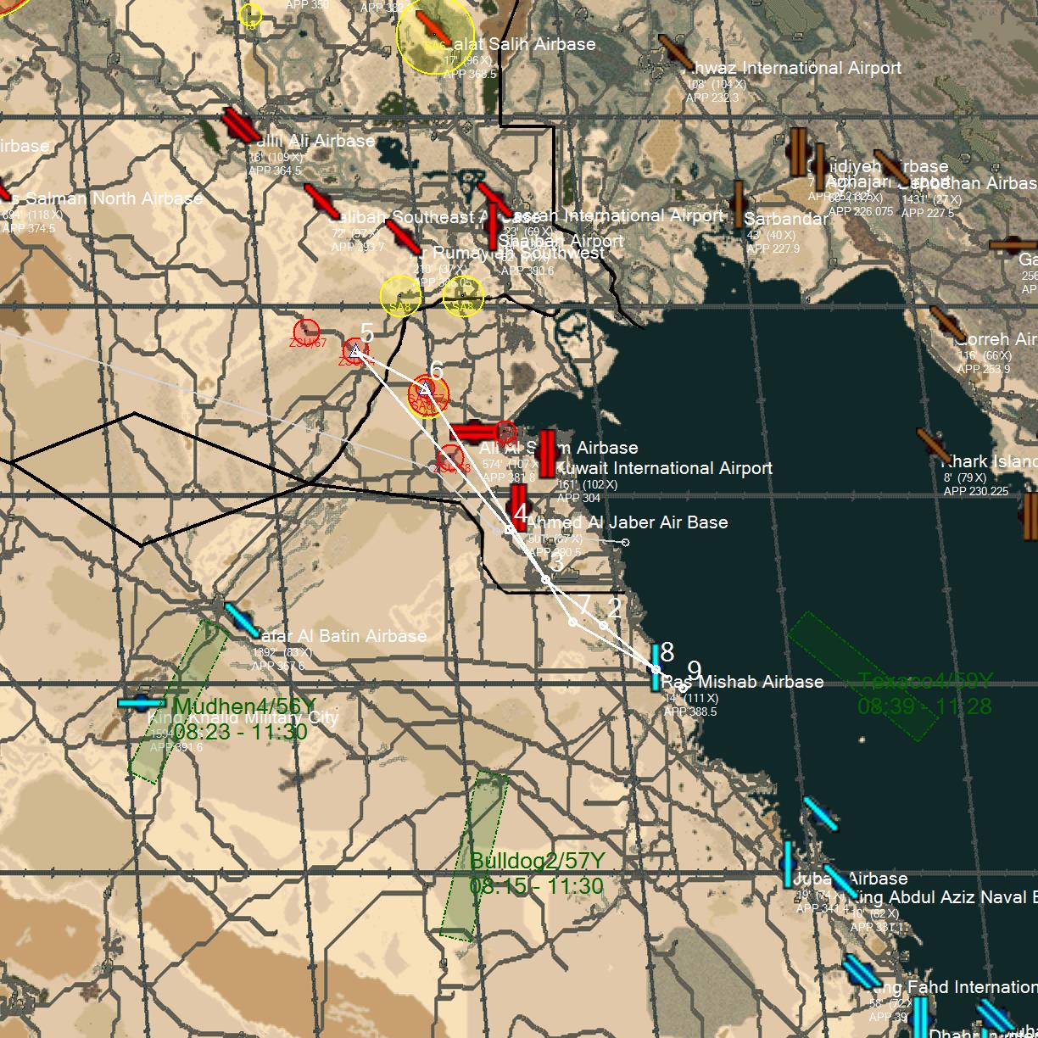Select red threat circle on Ali Al Salem runway end
Viewport: 1038px width, 1038px height.
505,432
